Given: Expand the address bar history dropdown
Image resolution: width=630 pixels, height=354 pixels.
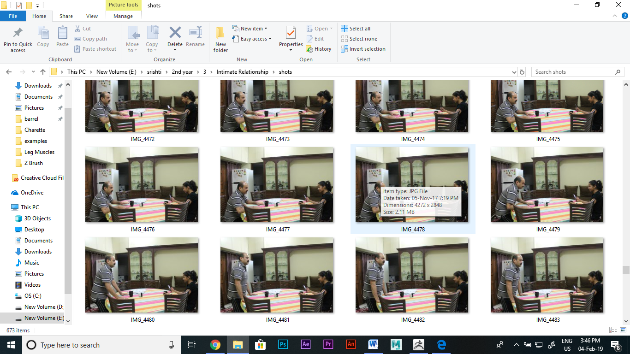Looking at the screenshot, I should [514, 72].
